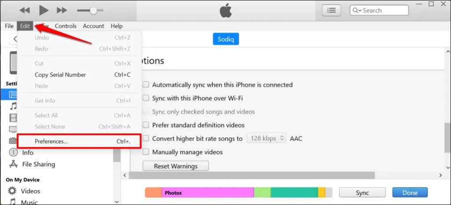
Task: Enable automatically sync when iPhone is connected
Action: tap(146, 84)
